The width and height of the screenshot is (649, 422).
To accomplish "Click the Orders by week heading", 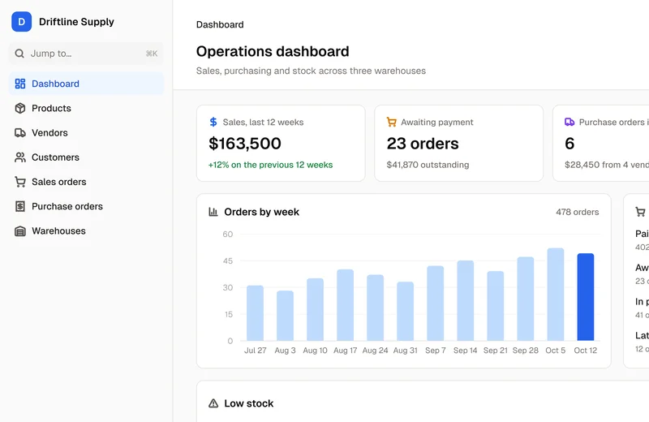I will click(261, 212).
